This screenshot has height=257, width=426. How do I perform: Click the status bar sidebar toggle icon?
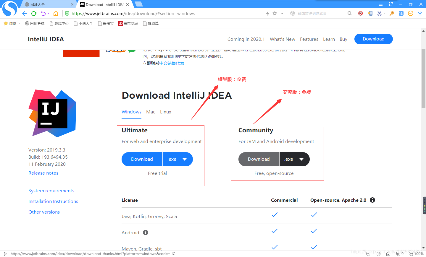coord(4,254)
